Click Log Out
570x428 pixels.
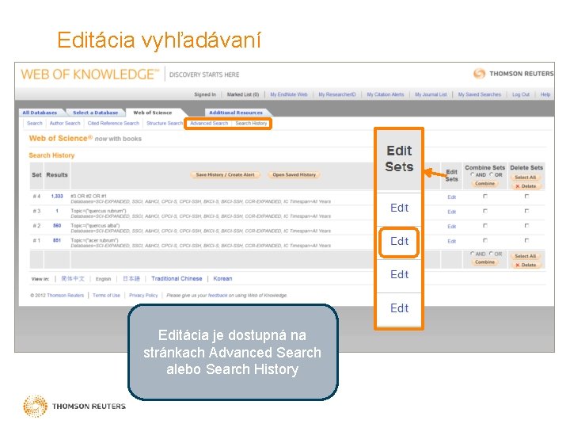click(x=521, y=94)
